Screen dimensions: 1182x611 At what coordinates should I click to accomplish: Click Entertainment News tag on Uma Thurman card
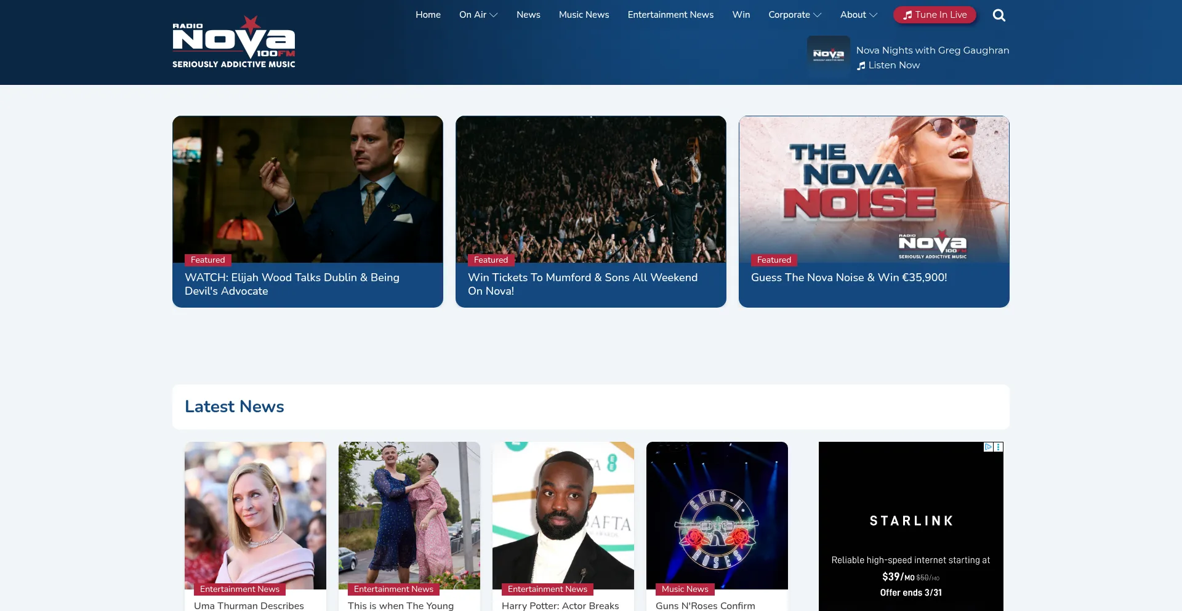(240, 589)
